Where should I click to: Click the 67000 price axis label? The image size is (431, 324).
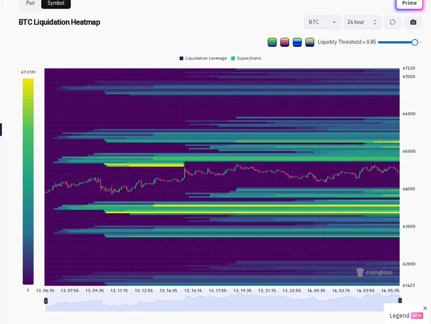coord(409,77)
